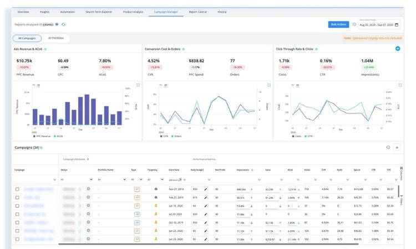Click the blue plus icon to add metric
This screenshot has height=249, width=416.
click(398, 49)
